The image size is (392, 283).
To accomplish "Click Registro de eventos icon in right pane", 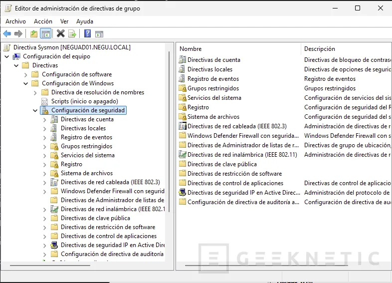I will (x=183, y=78).
